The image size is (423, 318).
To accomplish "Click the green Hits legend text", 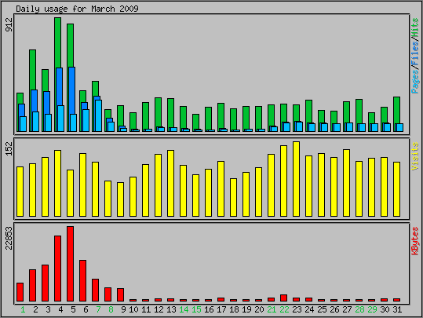I will click(x=415, y=27).
